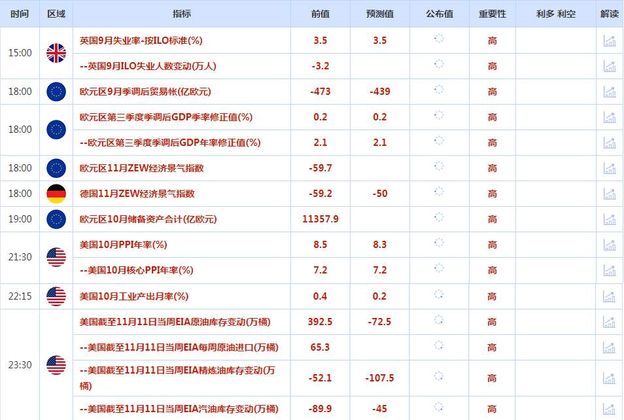
Task: Click the EU flag beside 欧元区9月季调后贸易帐
Action: [56, 92]
